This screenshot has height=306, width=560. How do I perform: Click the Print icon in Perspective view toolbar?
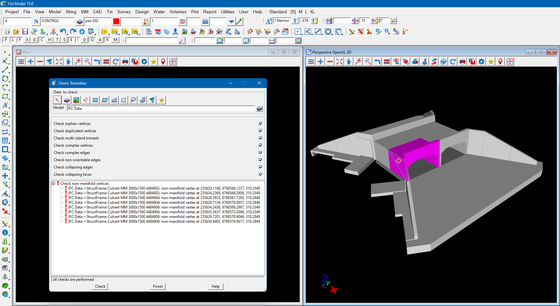[463, 62]
